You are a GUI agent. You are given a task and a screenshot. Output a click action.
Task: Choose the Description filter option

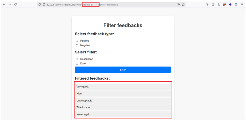click(x=77, y=59)
